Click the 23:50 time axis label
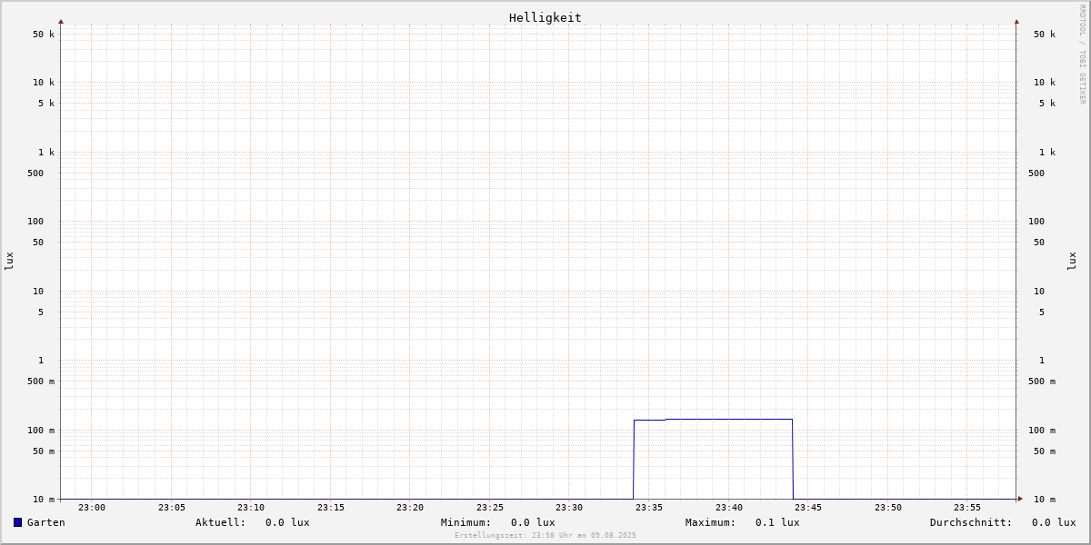 click(x=888, y=508)
